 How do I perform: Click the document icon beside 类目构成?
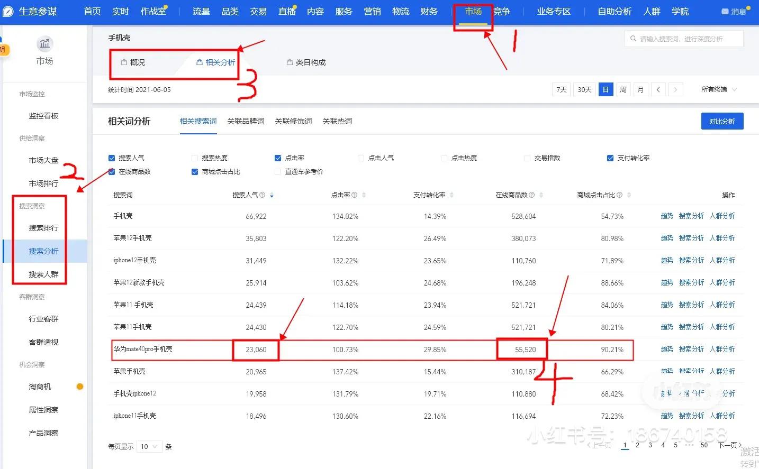click(288, 62)
